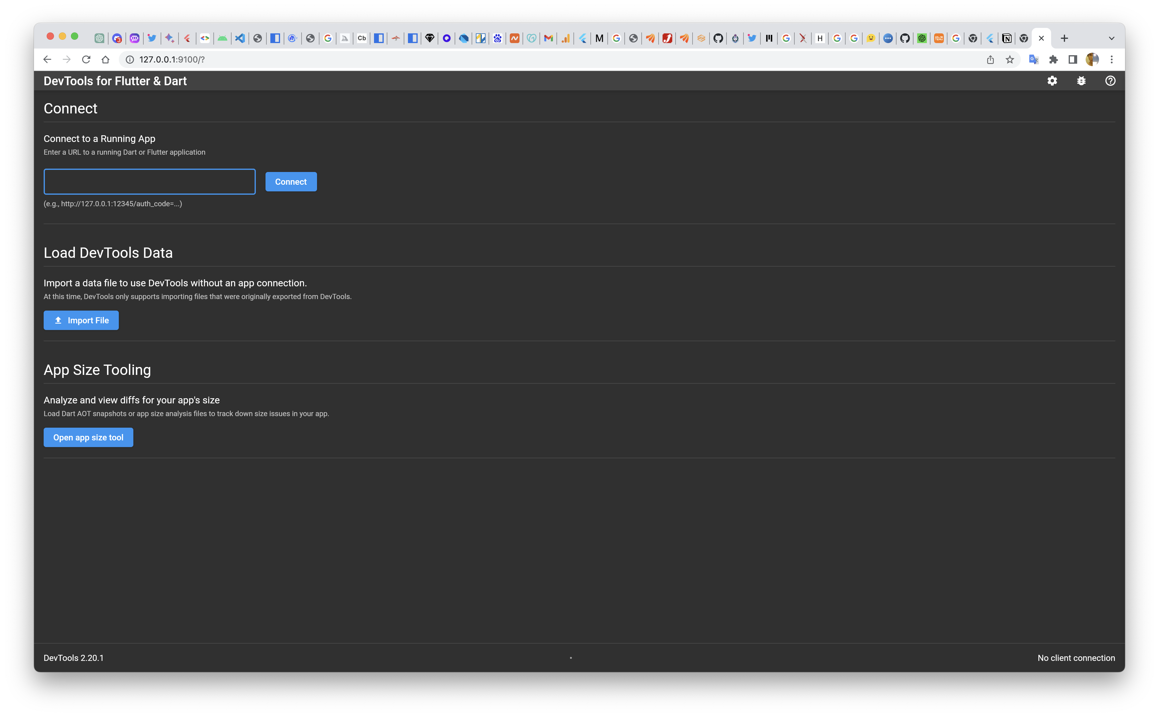This screenshot has width=1159, height=717.
Task: Click Open app size tool button
Action: [88, 437]
